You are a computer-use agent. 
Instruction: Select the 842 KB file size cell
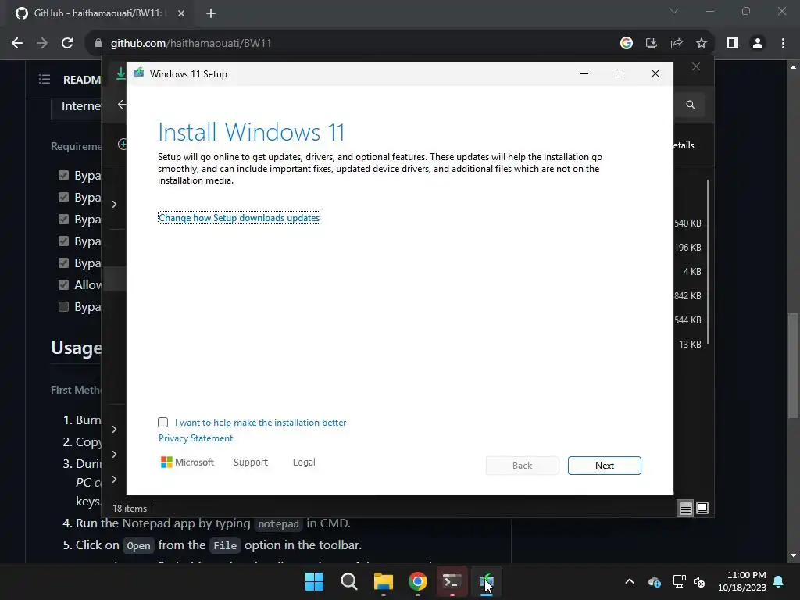coord(687,296)
